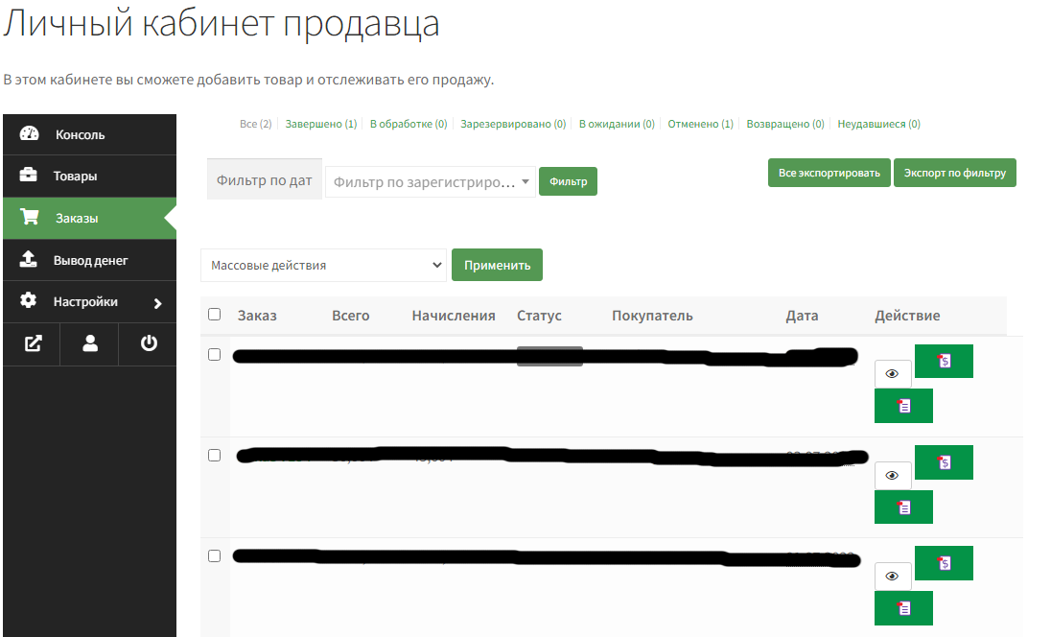Click the invoice icon button in first order row

click(x=944, y=362)
